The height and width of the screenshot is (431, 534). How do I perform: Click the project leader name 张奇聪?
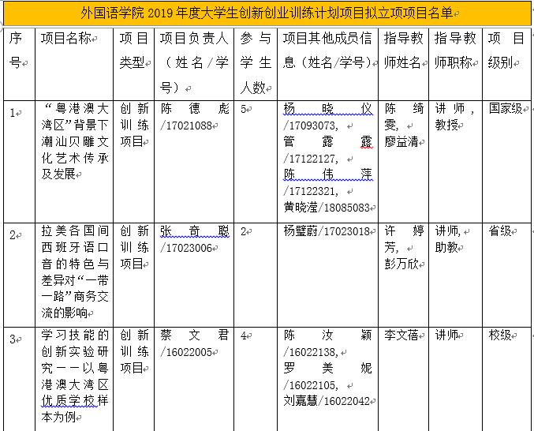194,231
